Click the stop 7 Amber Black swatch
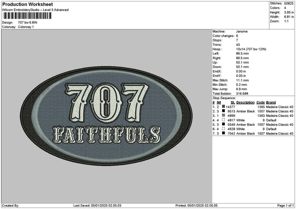This screenshot has height=209, width=296. click(223, 133)
